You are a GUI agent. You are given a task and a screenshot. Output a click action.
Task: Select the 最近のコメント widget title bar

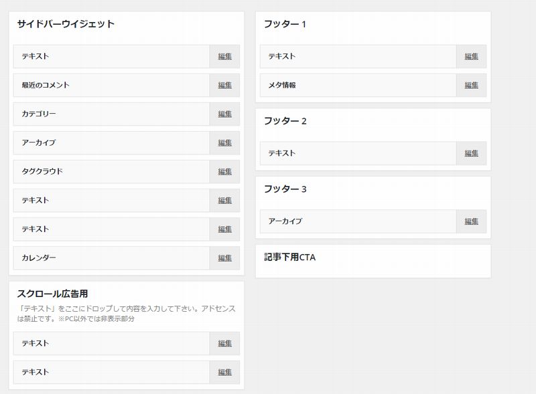tap(111, 85)
